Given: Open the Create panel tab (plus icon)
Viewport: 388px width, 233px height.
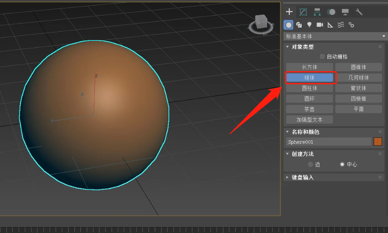Looking at the screenshot, I should pos(289,12).
